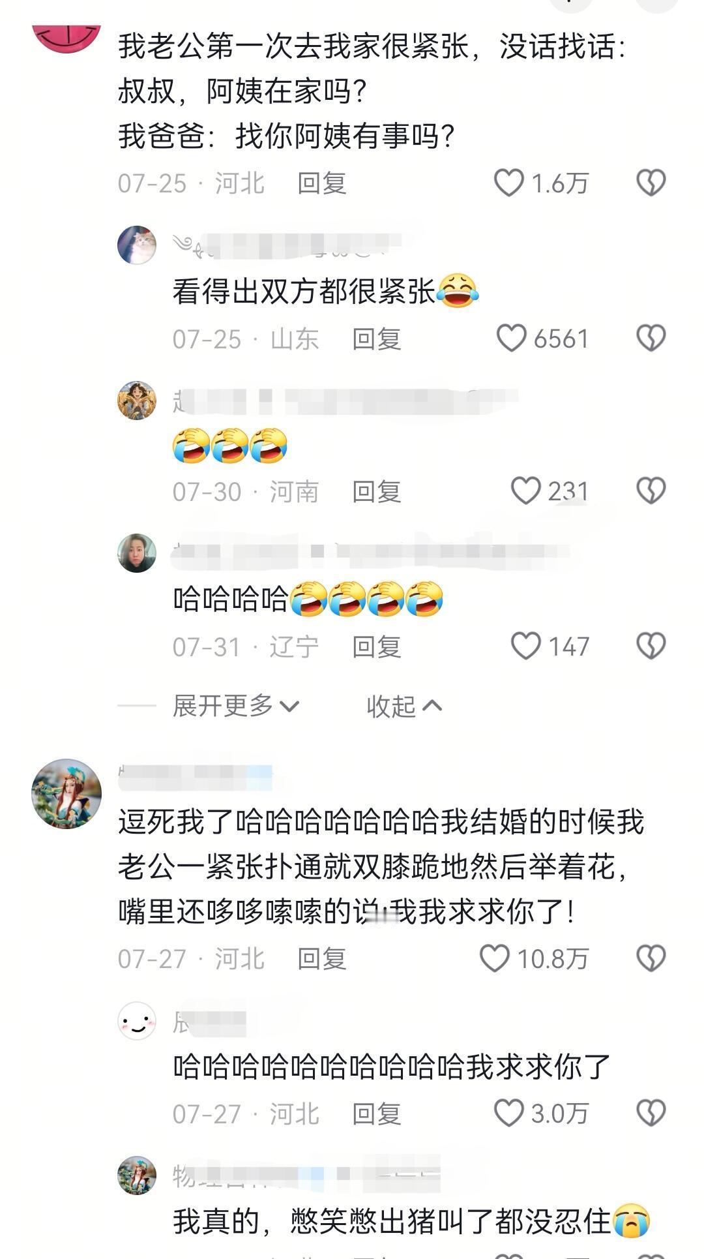Dislike the 1.6万 comment with broken heart

point(651,183)
